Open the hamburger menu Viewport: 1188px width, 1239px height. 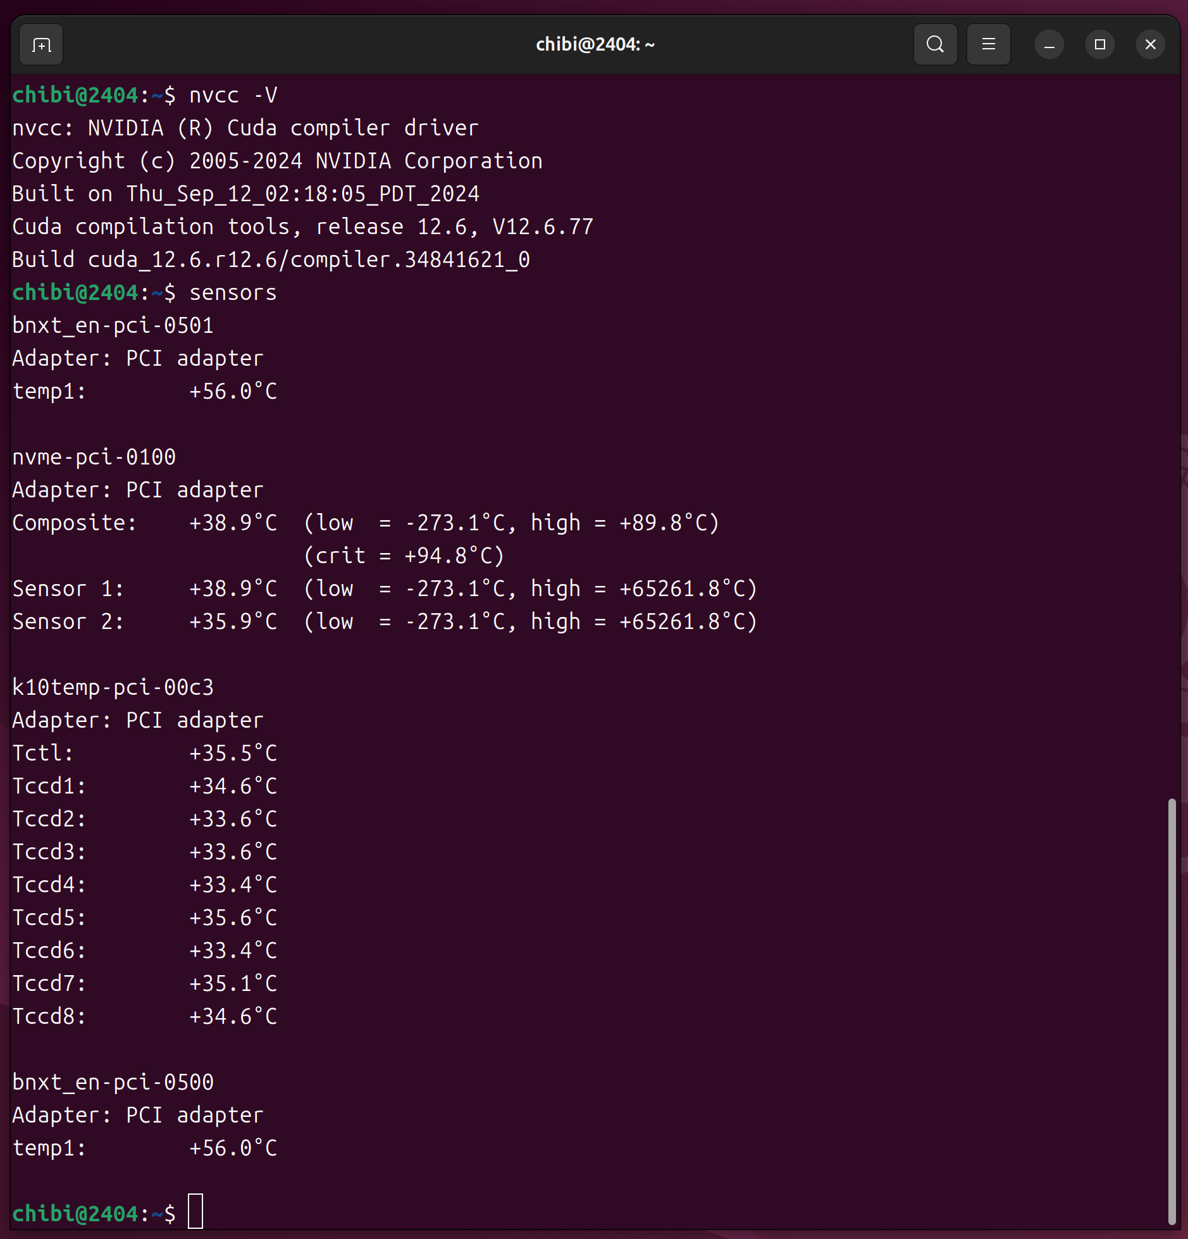point(988,45)
